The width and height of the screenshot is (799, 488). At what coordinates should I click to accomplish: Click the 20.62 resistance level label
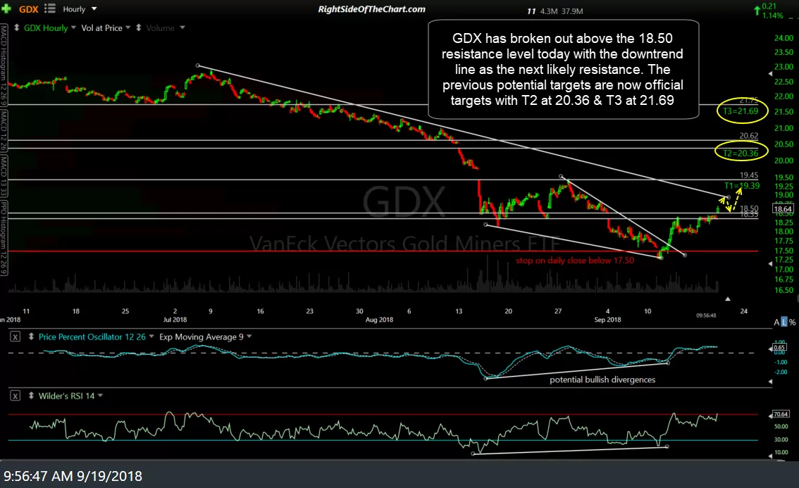pos(748,136)
